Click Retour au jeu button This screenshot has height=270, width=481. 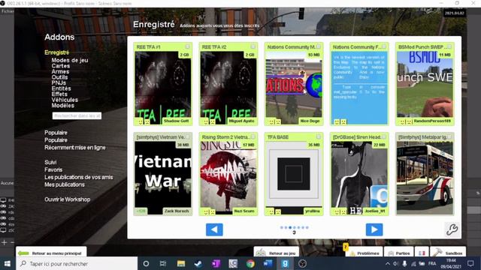pos(277,253)
